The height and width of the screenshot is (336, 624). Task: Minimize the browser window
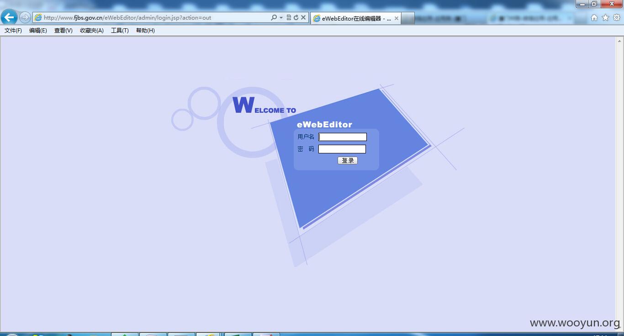coord(582,4)
